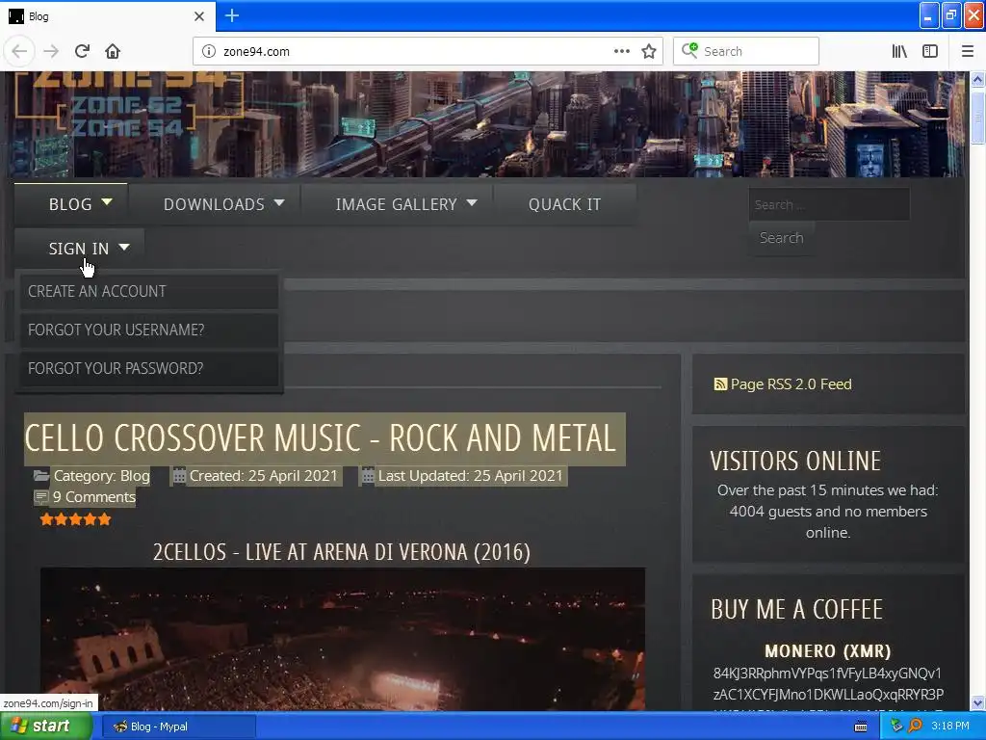Click the Created calendar icon
Viewport: 986px width, 740px height.
point(179,476)
